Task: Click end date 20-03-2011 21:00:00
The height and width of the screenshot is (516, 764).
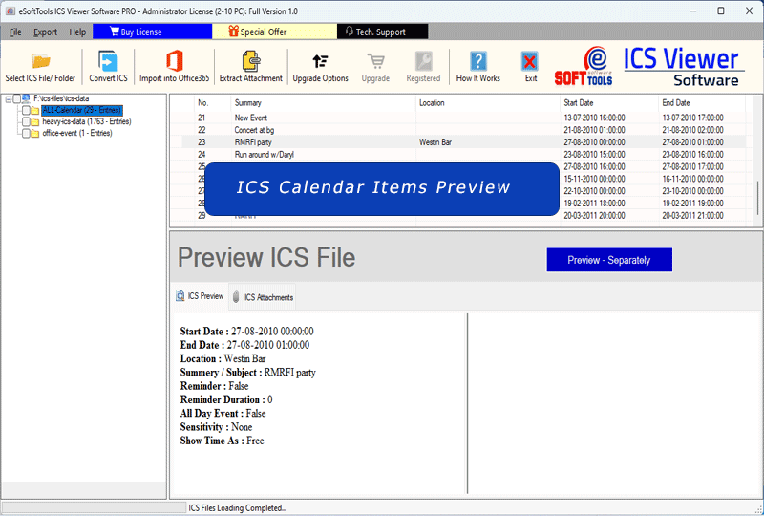Action: (x=692, y=215)
